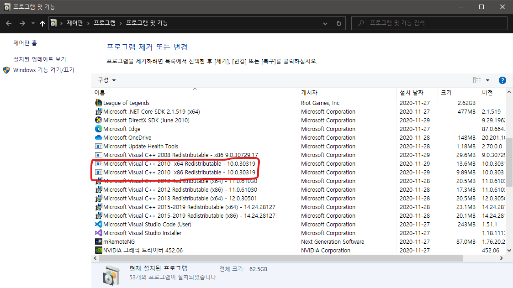Expand the chevron after 제어판 breadcrumb
Screen dimensions: 513x288
click(88, 23)
